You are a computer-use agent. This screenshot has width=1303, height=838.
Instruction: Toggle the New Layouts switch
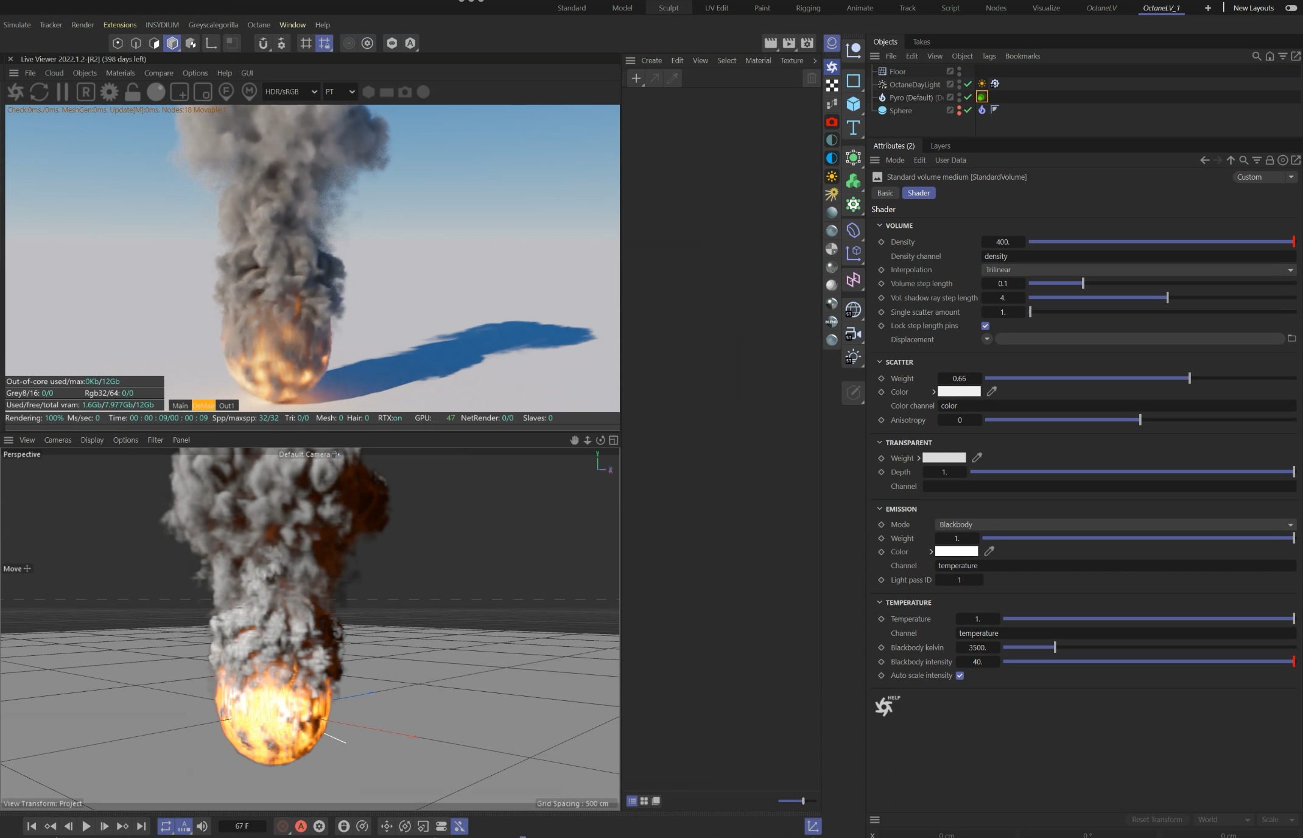coord(1290,8)
